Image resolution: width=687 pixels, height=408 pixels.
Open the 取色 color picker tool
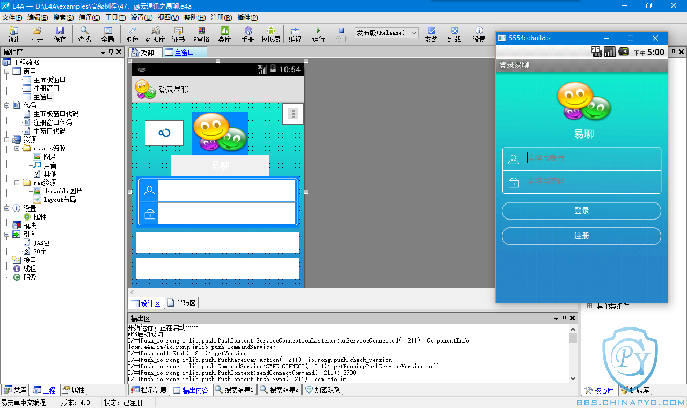tap(132, 34)
